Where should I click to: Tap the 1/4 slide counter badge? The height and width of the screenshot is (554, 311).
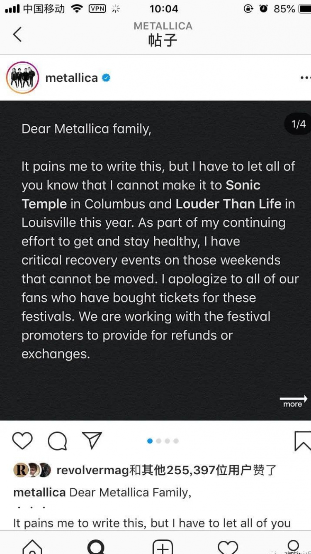pyautogui.click(x=298, y=124)
